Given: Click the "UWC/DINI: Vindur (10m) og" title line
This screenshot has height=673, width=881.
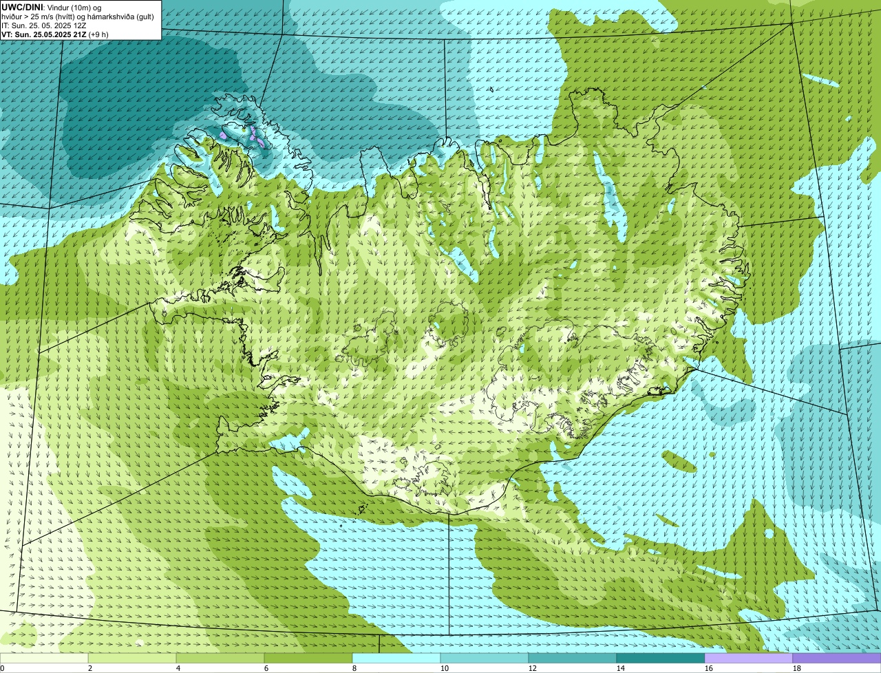Looking at the screenshot, I should (52, 7).
